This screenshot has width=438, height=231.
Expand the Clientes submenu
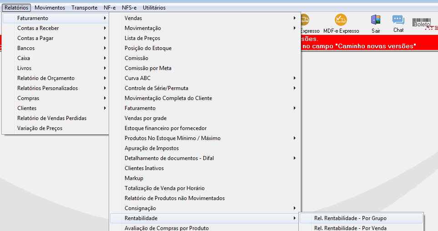coord(55,108)
